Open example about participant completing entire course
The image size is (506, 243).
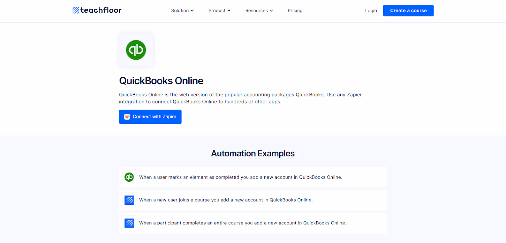pos(253,223)
